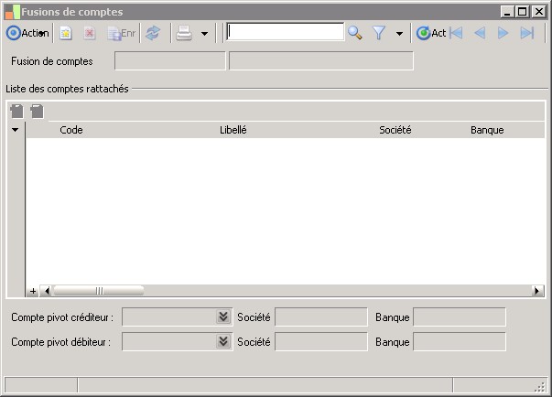Click the first Fusion de comptes code field
552x397 pixels.
click(x=170, y=61)
